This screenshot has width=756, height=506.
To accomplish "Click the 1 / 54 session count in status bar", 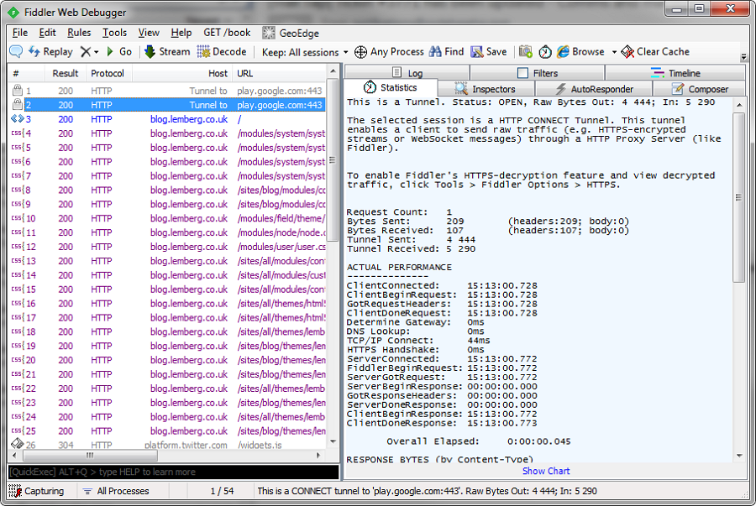I will pyautogui.click(x=222, y=491).
